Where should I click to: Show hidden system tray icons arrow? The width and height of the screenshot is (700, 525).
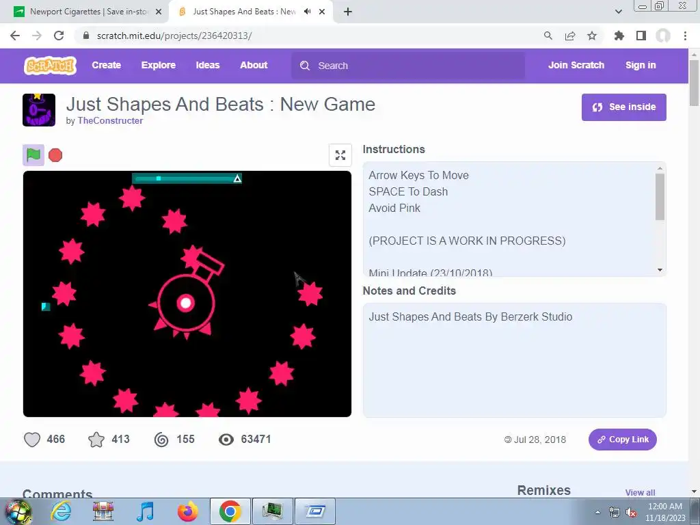pyautogui.click(x=597, y=513)
